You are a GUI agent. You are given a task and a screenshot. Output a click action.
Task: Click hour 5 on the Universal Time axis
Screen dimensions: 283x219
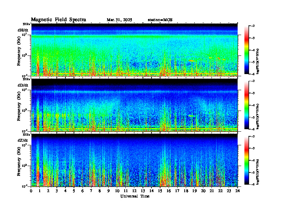[74, 191]
